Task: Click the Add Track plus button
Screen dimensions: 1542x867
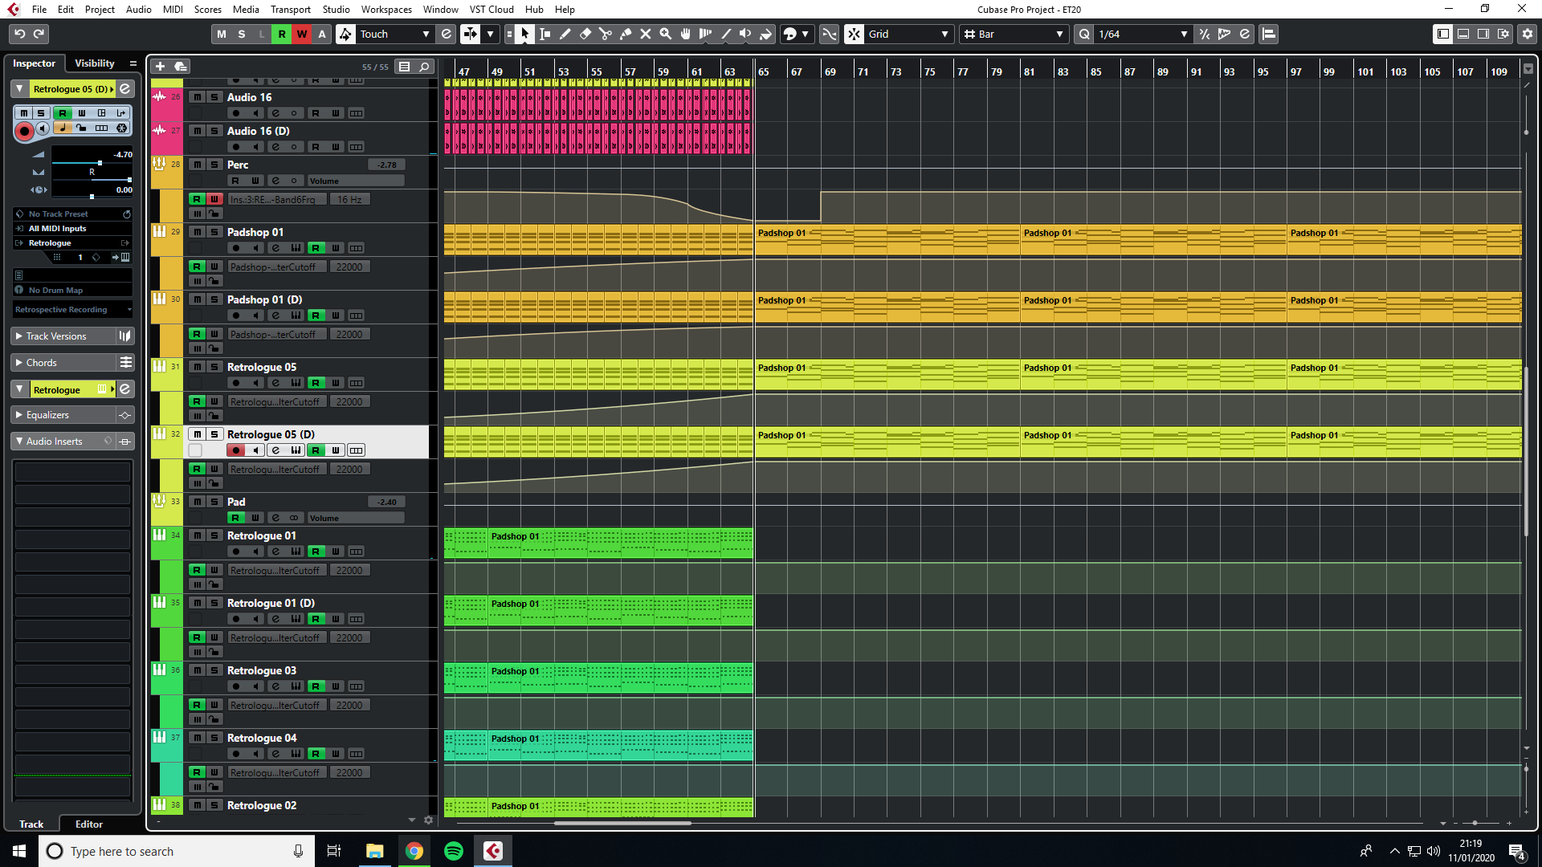Action: (160, 67)
